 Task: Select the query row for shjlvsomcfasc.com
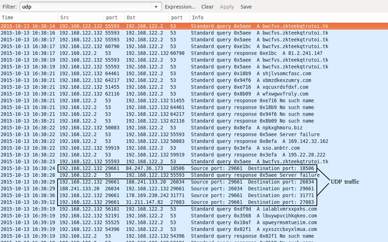[193, 73]
